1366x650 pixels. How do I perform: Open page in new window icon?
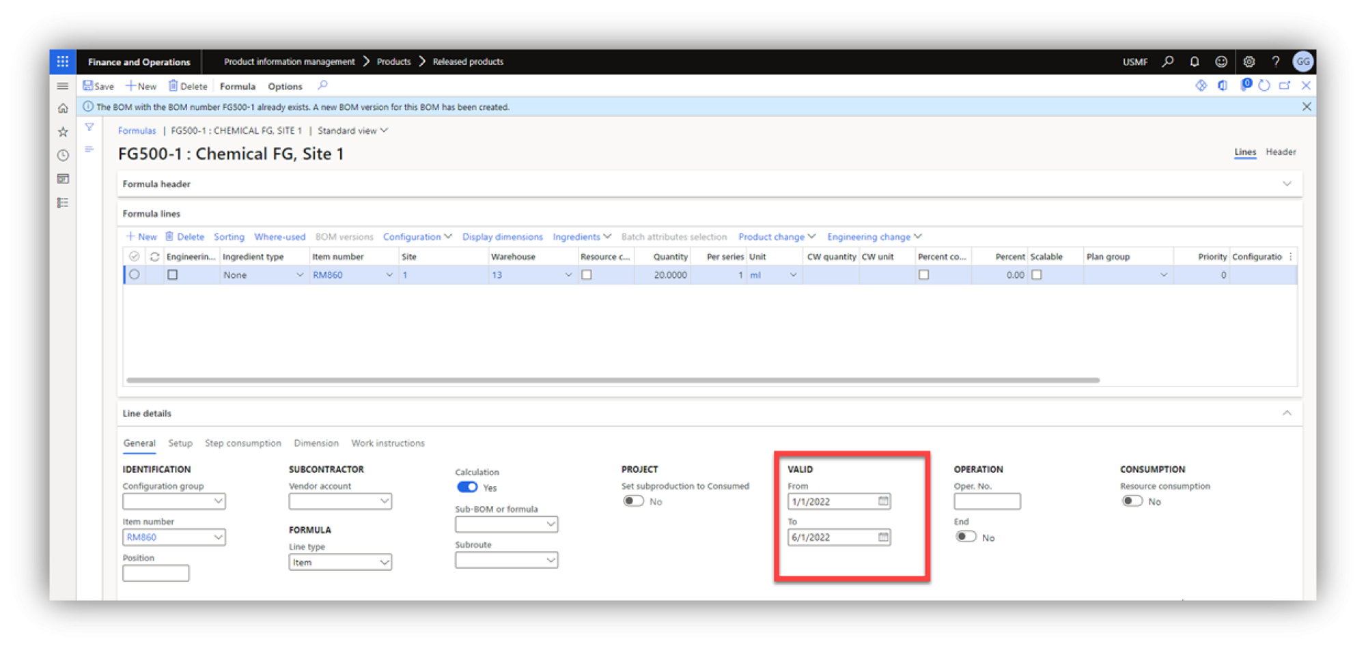click(1285, 85)
